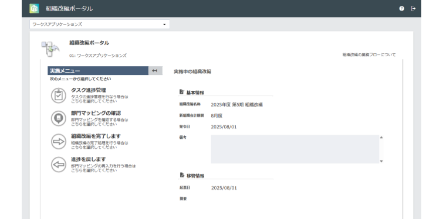
Task: Collapse the 実施メニュー panel with arrow button
Action: tap(155, 71)
